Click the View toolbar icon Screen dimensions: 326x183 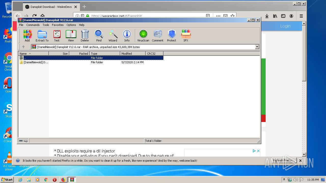tap(71, 36)
